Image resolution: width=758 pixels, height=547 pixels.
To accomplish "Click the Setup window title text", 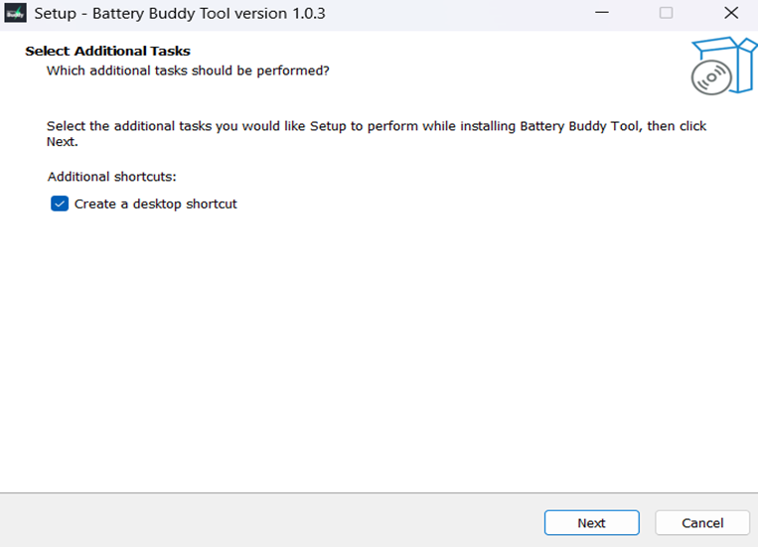I will [x=179, y=14].
